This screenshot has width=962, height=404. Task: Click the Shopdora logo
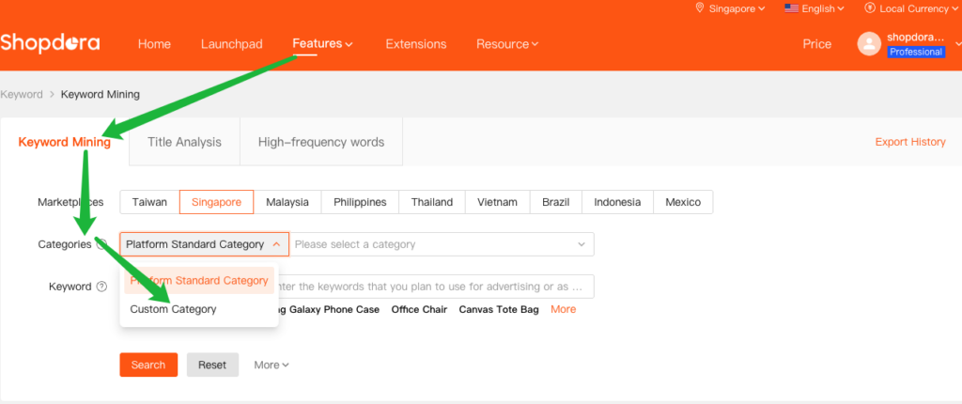50,43
